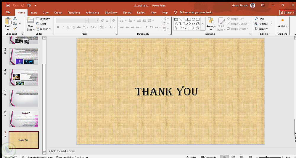Select the Left Brace shape
This screenshot has height=158, width=296.
(x=189, y=28)
